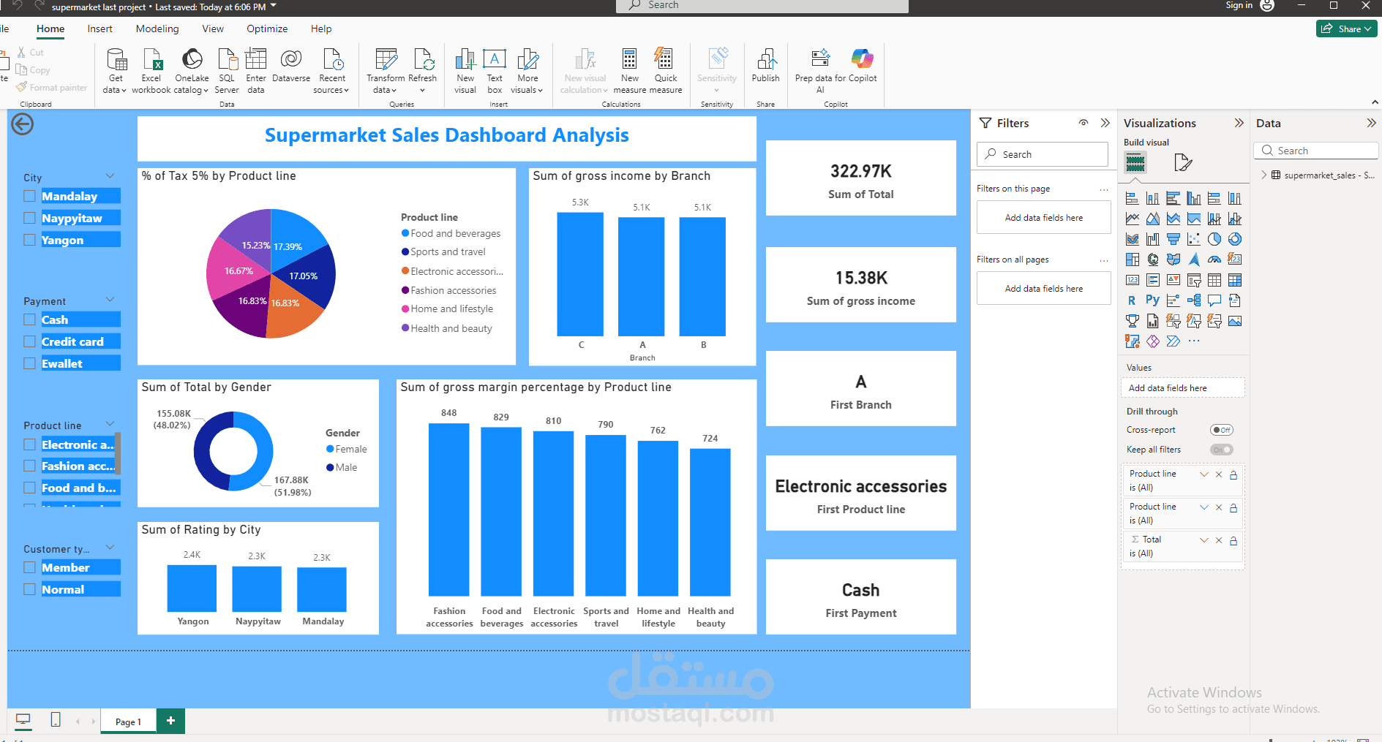Open the Product line filter dropdown
The height and width of the screenshot is (742, 1382).
[1203, 474]
